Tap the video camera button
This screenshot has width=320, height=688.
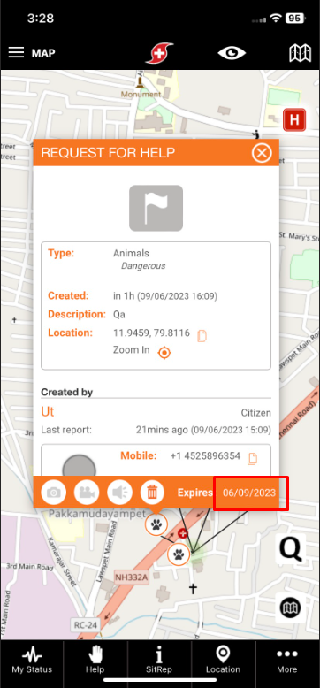(x=87, y=493)
